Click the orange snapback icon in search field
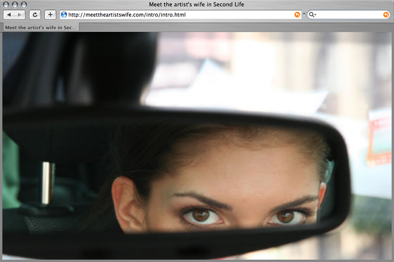 pos(386,15)
